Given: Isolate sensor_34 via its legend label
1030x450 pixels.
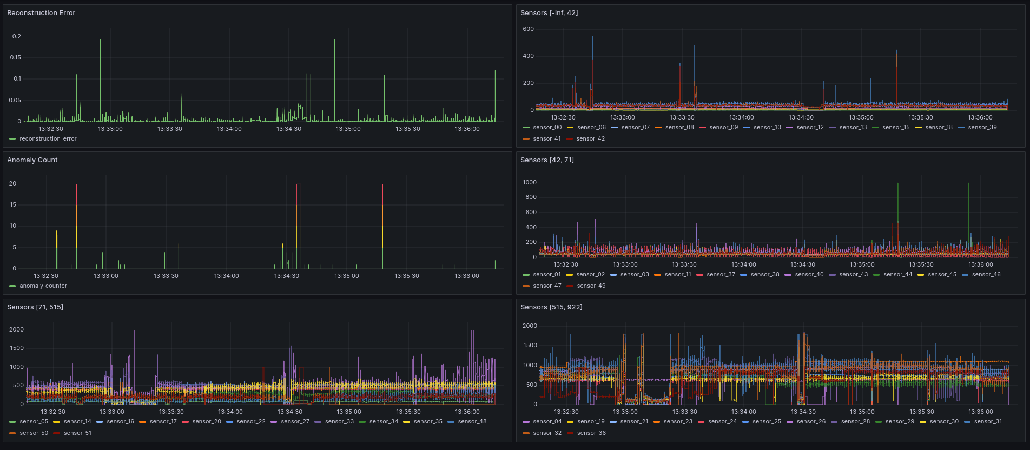Looking at the screenshot, I should (x=384, y=422).
